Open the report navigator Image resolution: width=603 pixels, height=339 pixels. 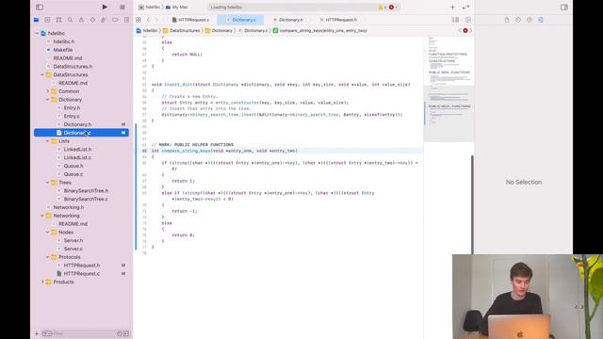click(126, 20)
